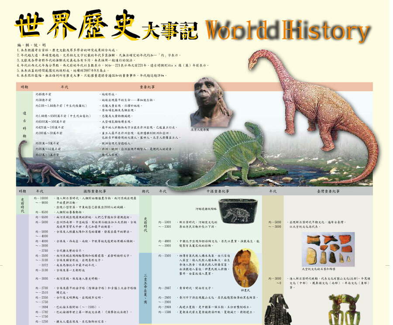This screenshot has width=393, height=325.
Task: Click the Peking Man reconstruction bust image
Action: 211,103
